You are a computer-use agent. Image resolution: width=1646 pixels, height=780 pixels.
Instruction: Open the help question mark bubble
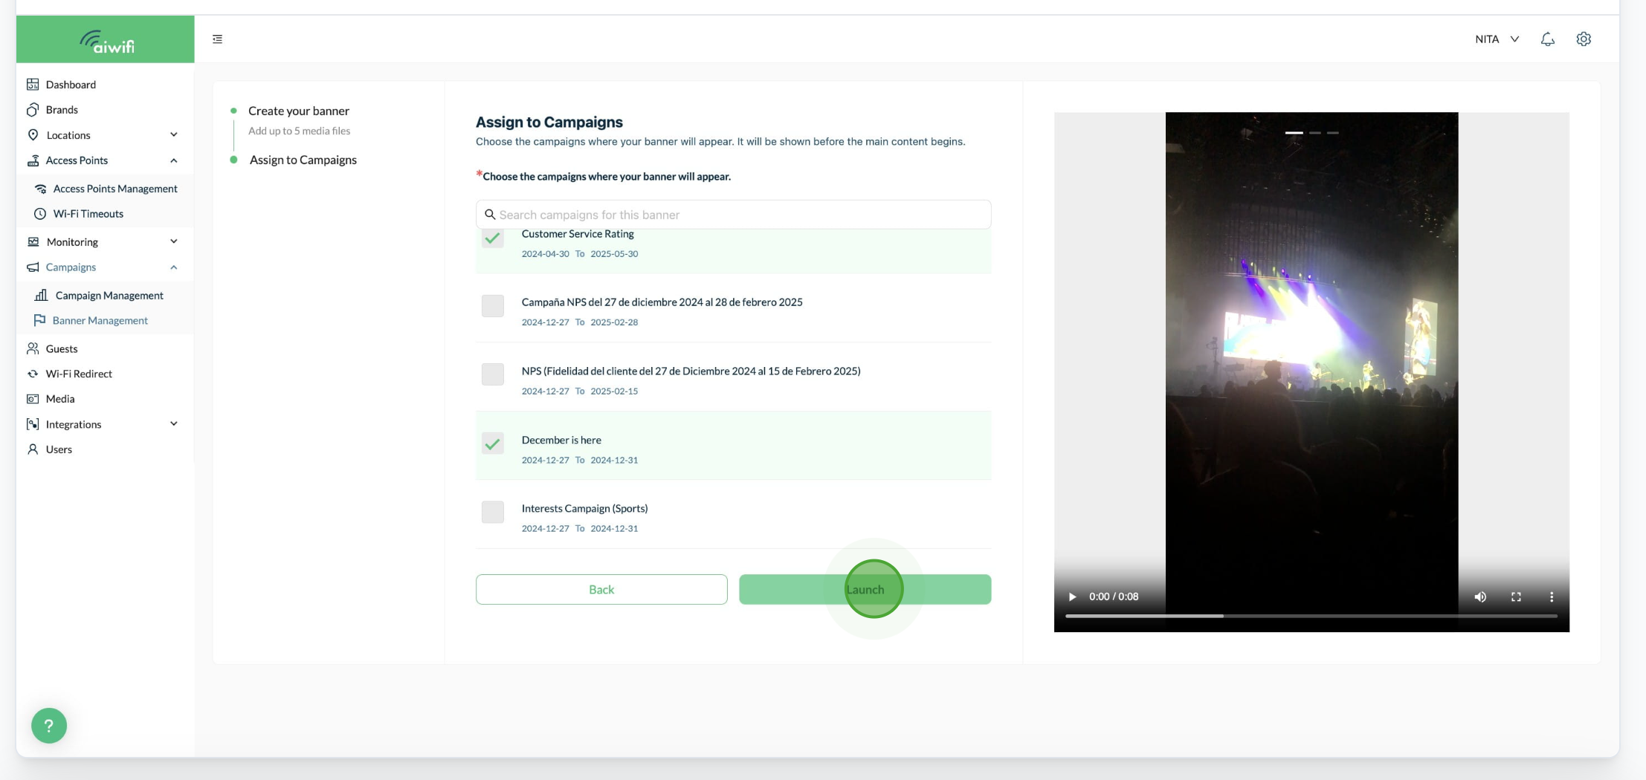coord(49,726)
